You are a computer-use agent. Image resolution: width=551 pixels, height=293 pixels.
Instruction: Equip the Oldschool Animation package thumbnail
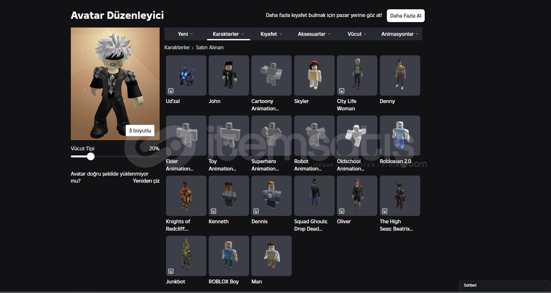point(357,136)
